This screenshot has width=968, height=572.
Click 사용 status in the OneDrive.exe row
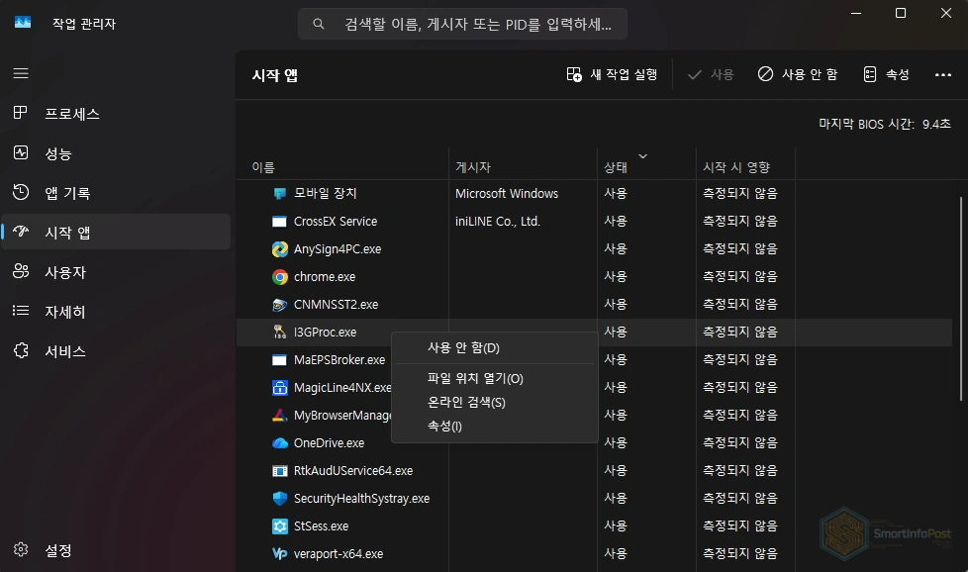(x=616, y=443)
